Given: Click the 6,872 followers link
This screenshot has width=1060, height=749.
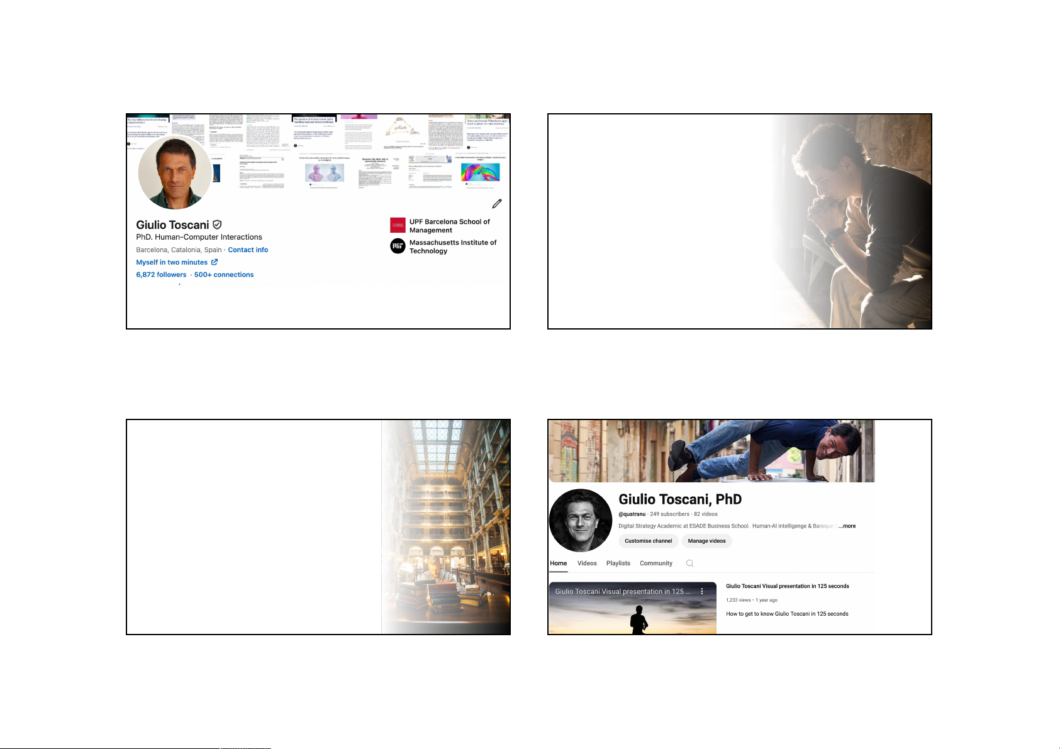Looking at the screenshot, I should [x=161, y=275].
